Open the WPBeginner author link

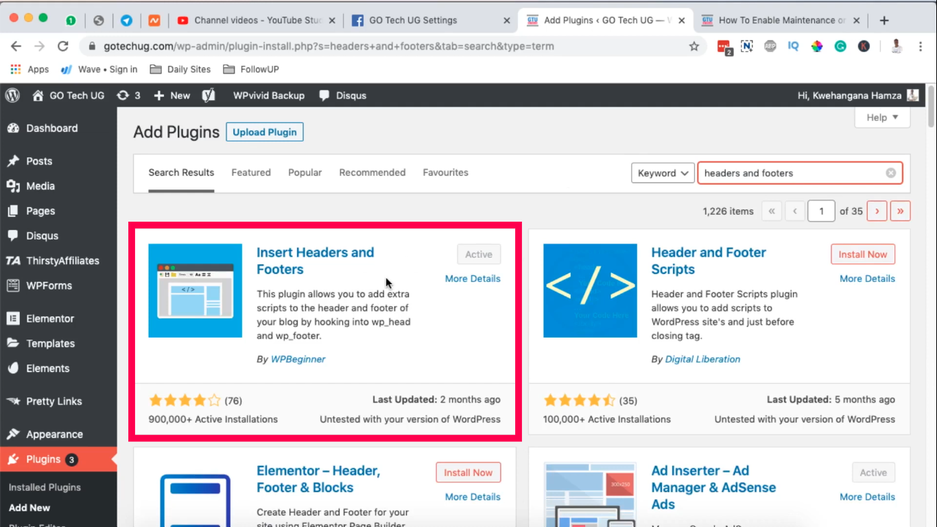click(x=298, y=359)
